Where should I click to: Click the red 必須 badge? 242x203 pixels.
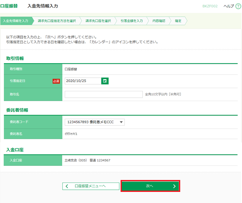56,81
